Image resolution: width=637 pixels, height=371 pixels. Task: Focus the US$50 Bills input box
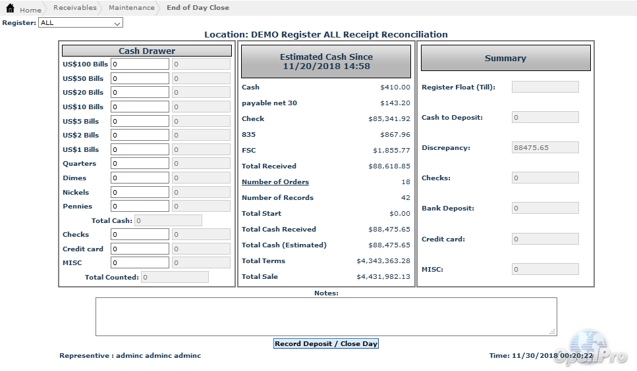140,79
